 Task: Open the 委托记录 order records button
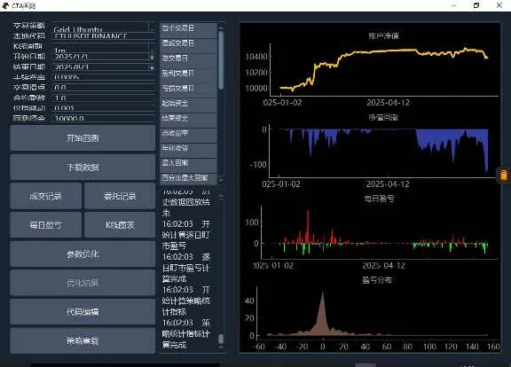point(120,196)
